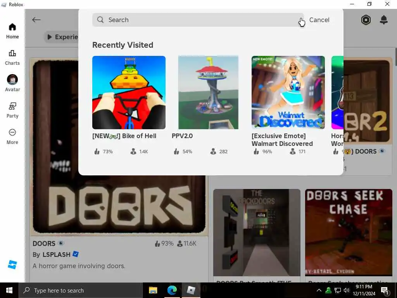The width and height of the screenshot is (397, 298).
Task: Click into the Search input field
Action: tap(198, 20)
